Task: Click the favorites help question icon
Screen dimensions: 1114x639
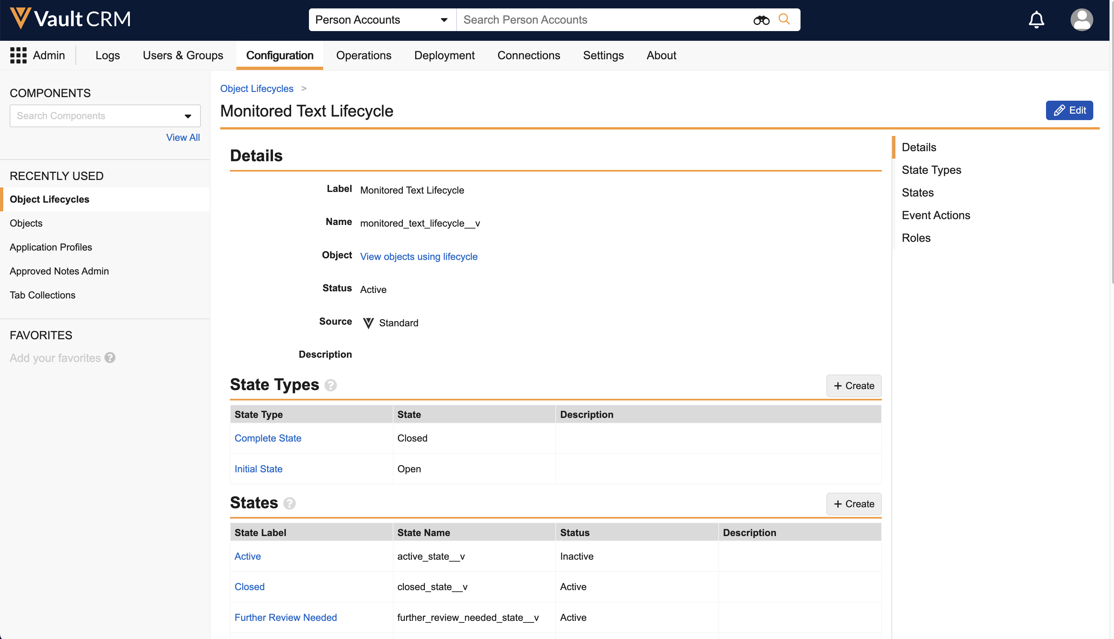Action: [x=110, y=358]
